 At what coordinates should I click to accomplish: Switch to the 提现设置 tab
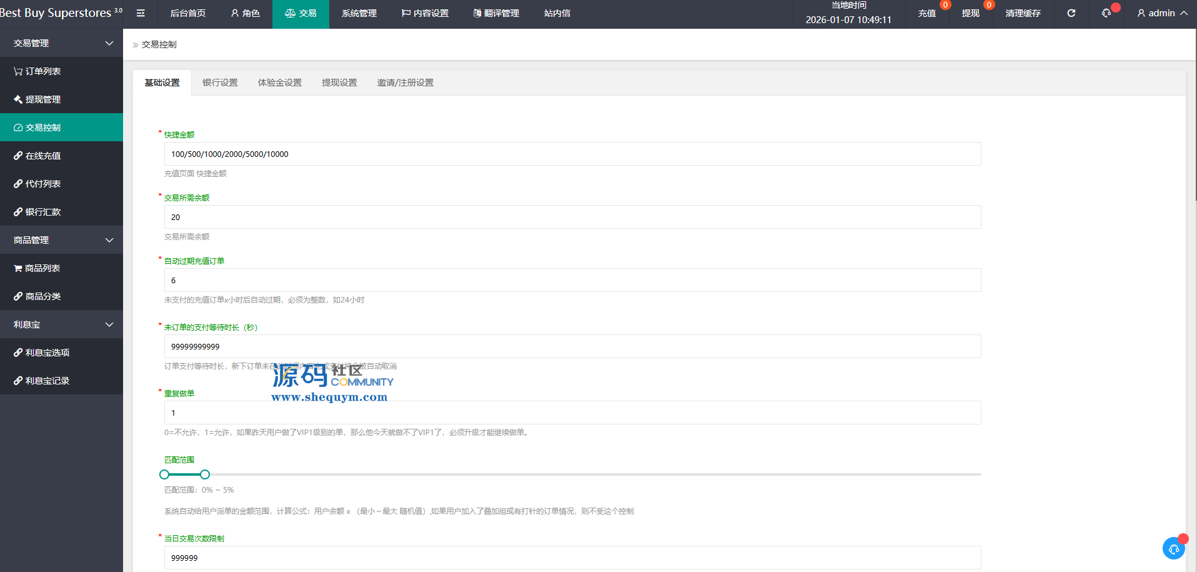(339, 83)
